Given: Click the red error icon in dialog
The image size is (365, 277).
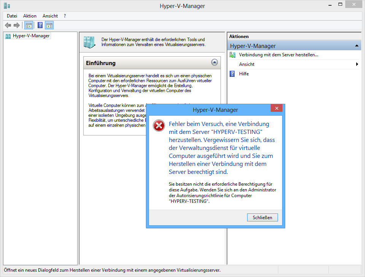Looking at the screenshot, I should click(x=159, y=126).
